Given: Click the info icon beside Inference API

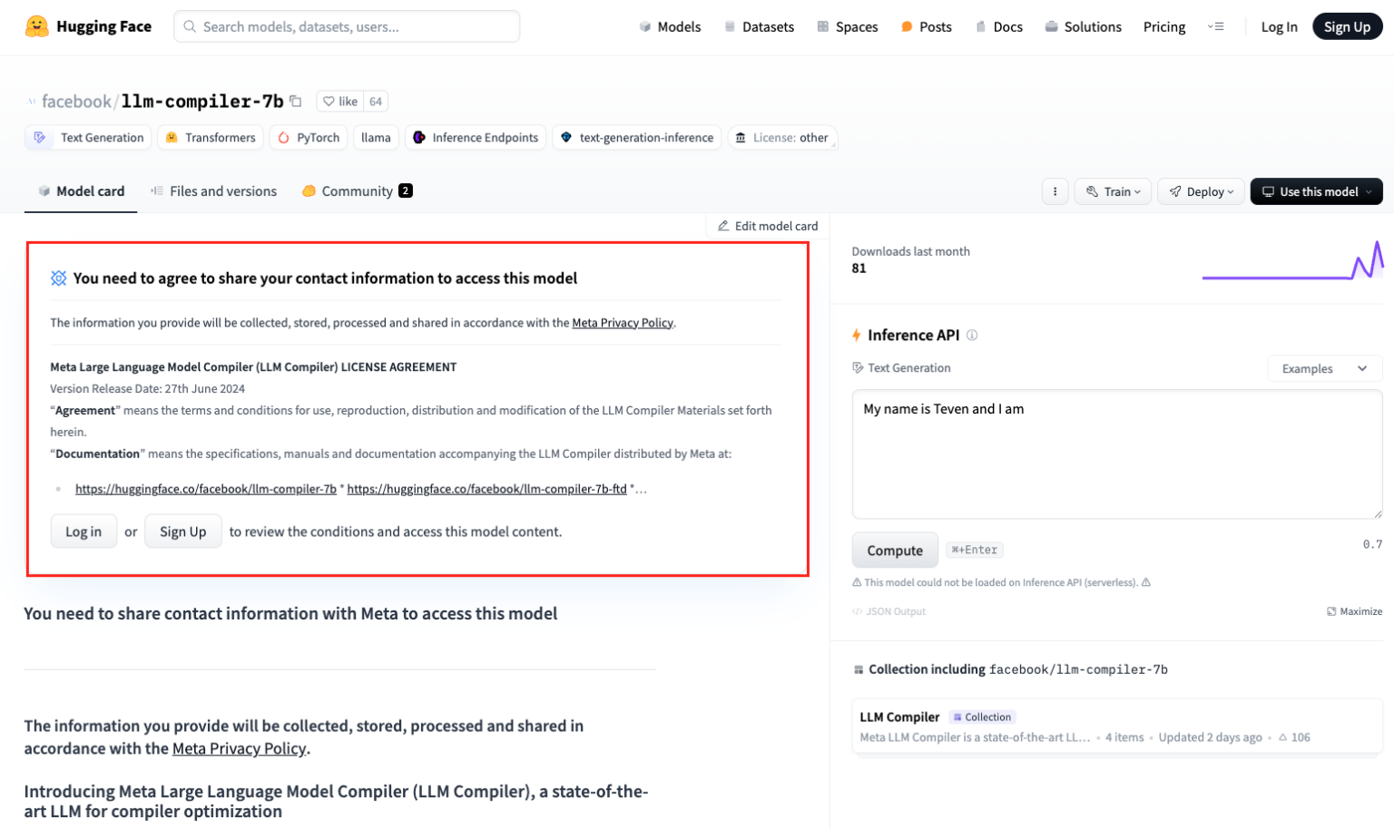Looking at the screenshot, I should pos(971,335).
